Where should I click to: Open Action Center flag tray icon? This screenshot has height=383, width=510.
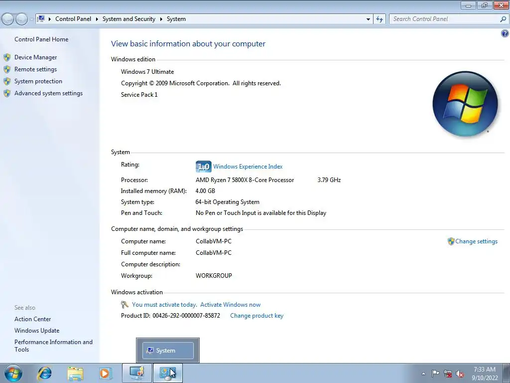coord(435,373)
